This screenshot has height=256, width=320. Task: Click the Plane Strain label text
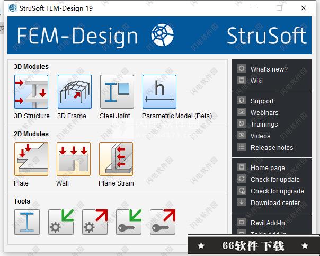click(x=116, y=183)
